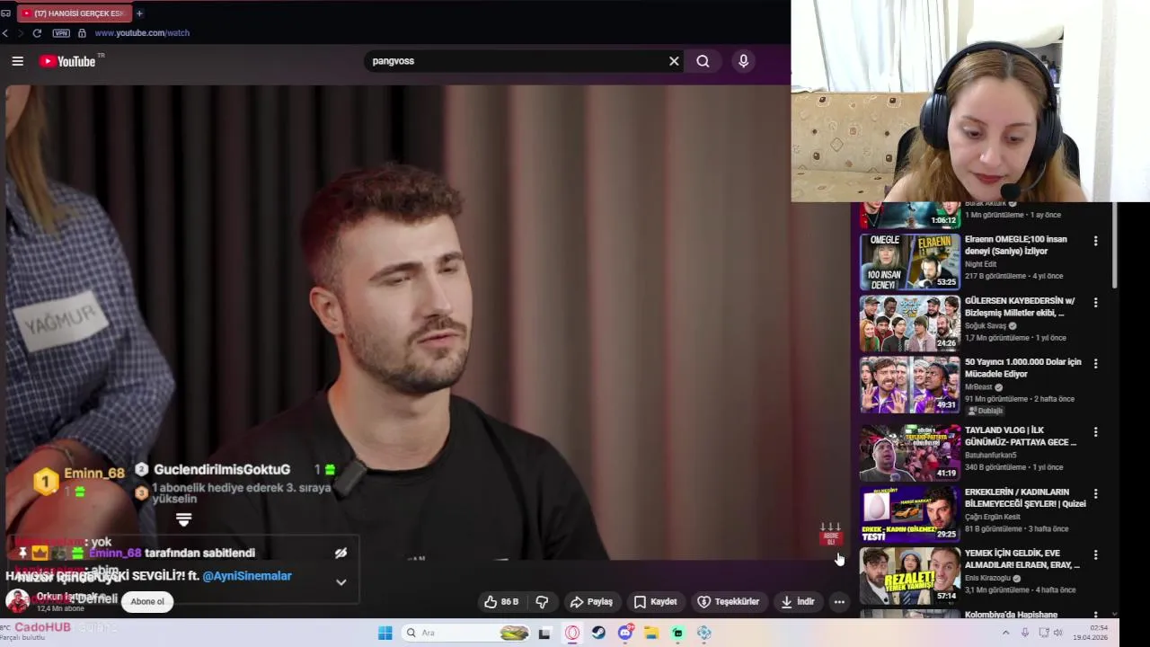Screen dimensions: 1150x647
Task: Click the Dublajlı badge on MrBeast video
Action: point(984,411)
